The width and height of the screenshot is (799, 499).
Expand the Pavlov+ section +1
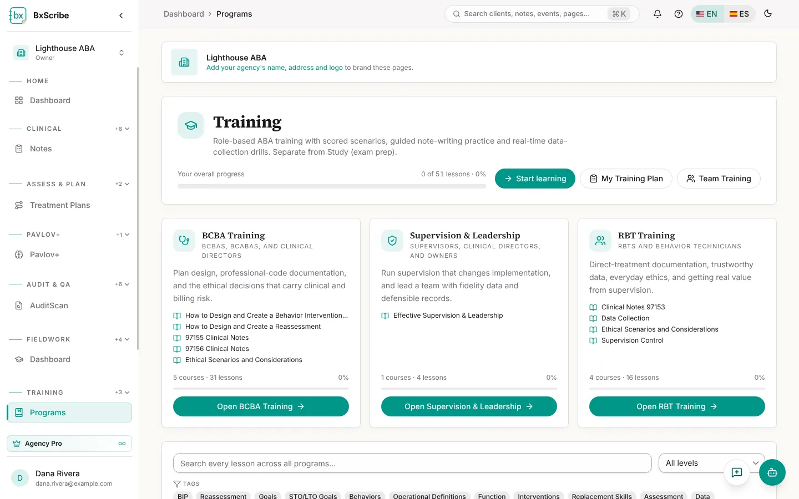(x=123, y=235)
